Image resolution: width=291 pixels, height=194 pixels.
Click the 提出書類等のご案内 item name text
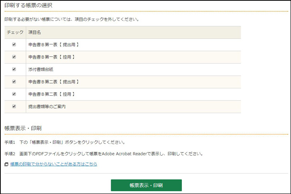(x=47, y=107)
